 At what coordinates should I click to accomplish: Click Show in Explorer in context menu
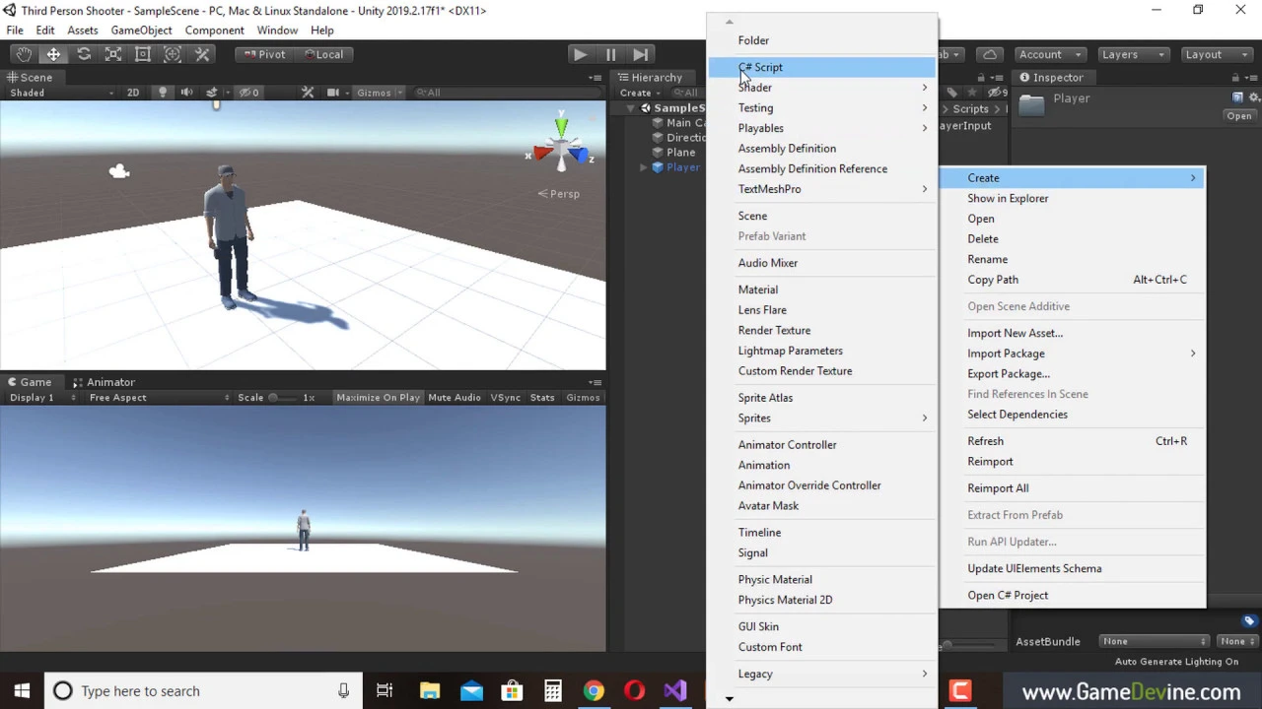1072,198
